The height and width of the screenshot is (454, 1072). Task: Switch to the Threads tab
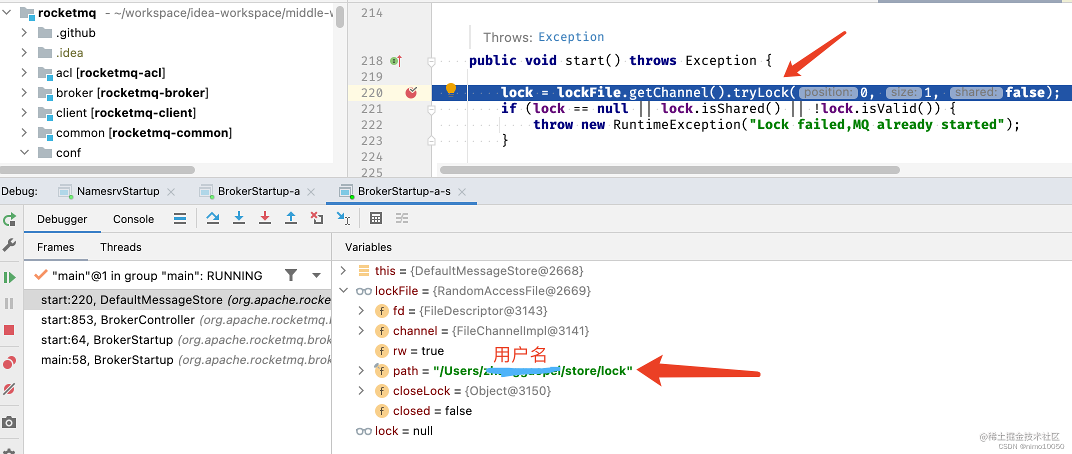pyautogui.click(x=121, y=247)
